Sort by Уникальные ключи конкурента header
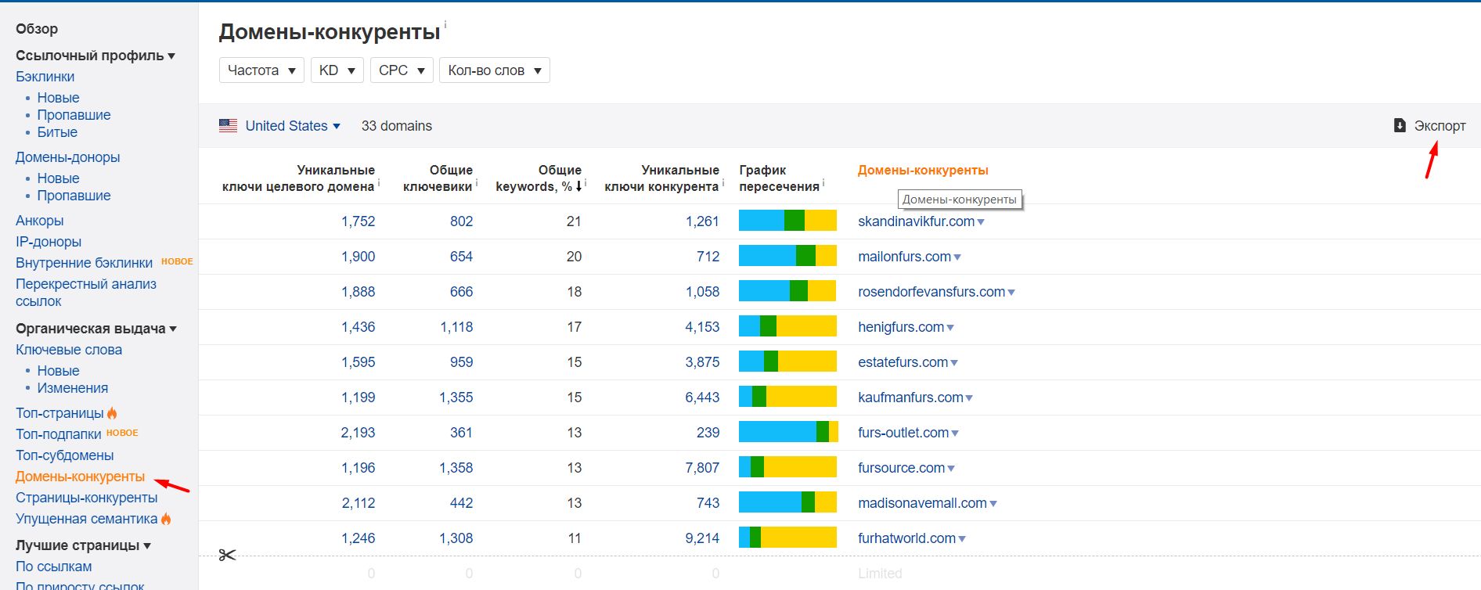This screenshot has width=1481, height=590. coord(661,178)
